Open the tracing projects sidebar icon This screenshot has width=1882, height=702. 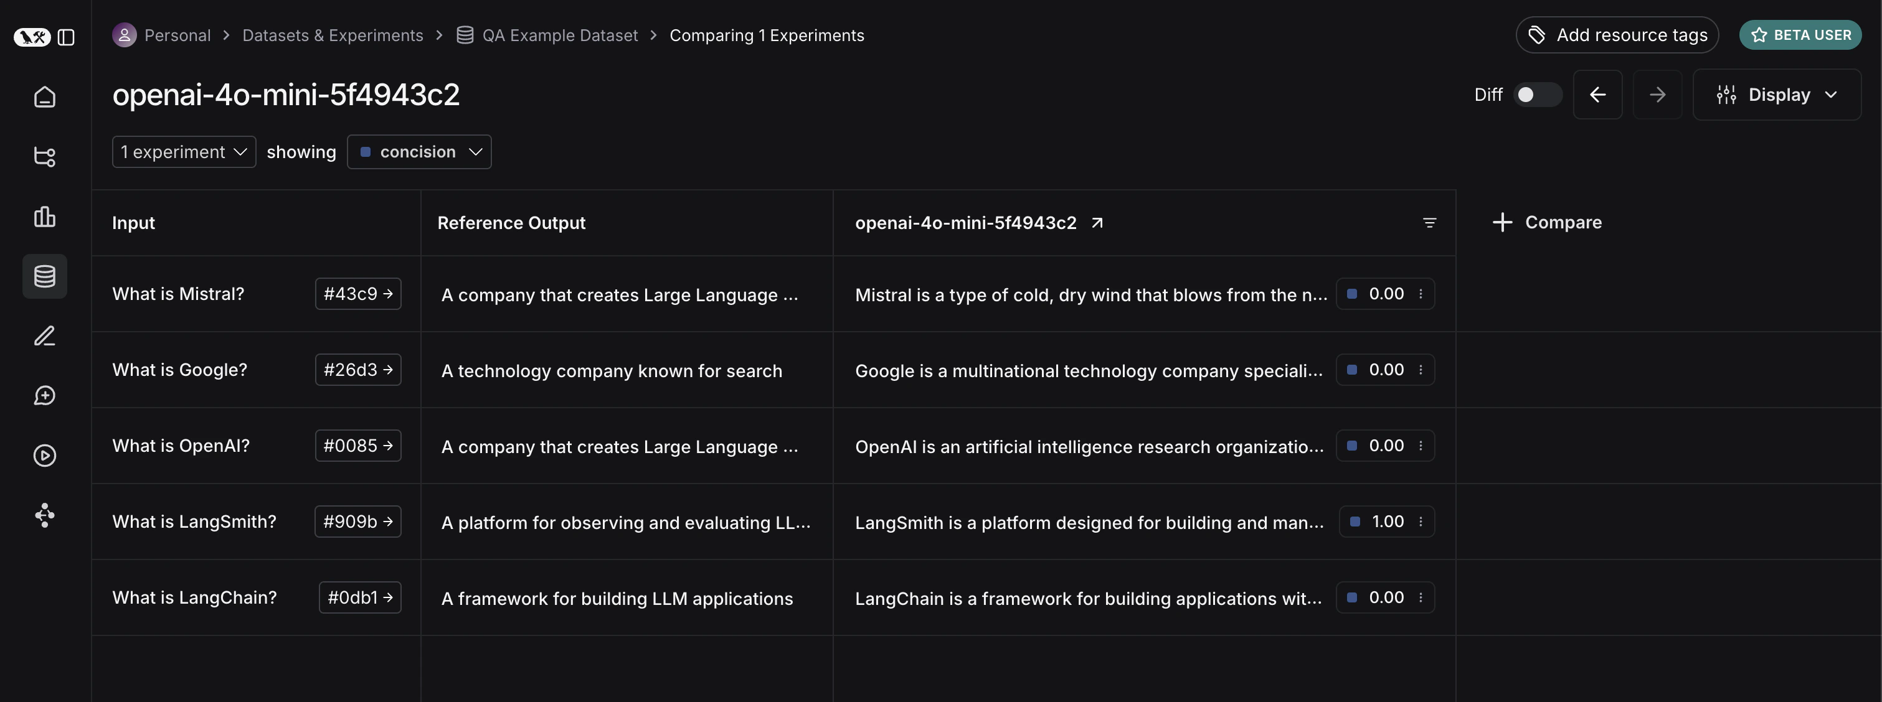(45, 157)
